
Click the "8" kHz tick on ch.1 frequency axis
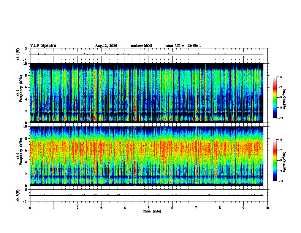click(x=27, y=75)
